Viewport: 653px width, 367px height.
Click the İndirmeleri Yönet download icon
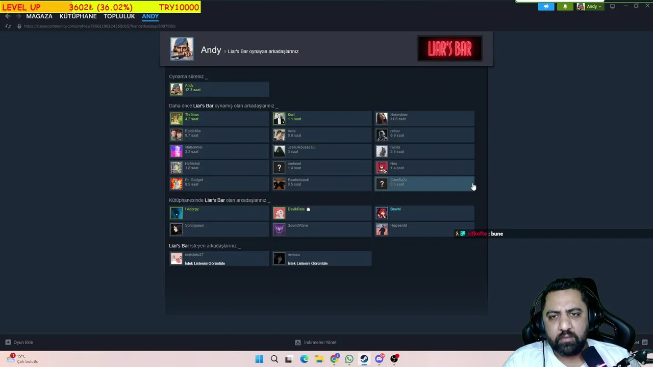pyautogui.click(x=298, y=343)
